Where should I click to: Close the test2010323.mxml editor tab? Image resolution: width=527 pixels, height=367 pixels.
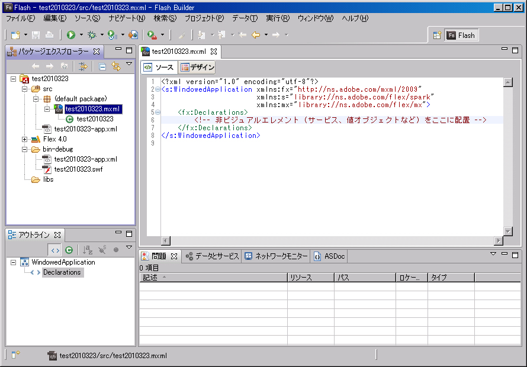214,51
